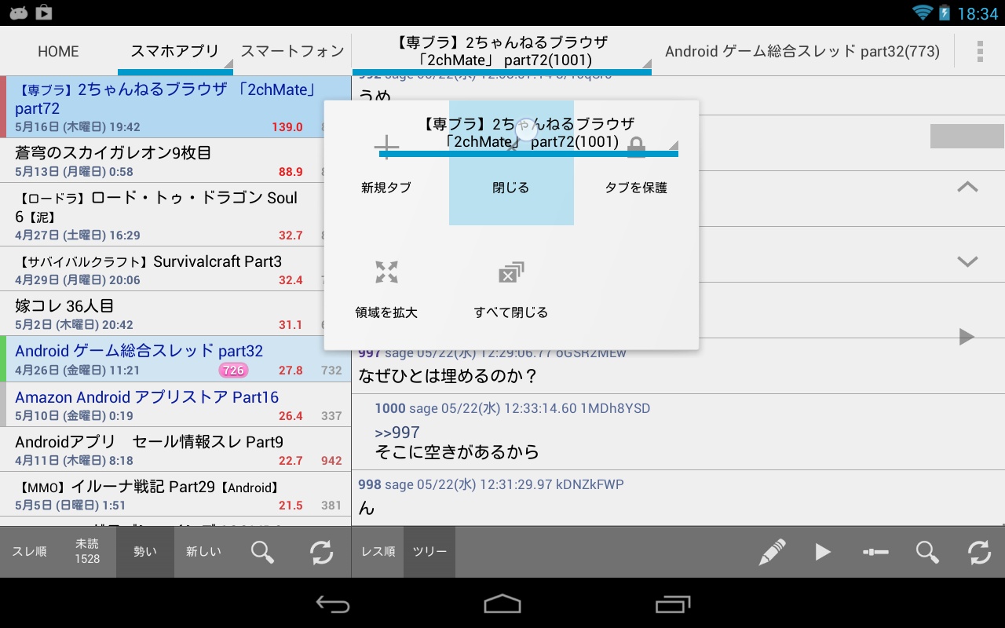
Task: Tap Android recent apps button
Action: point(673,604)
